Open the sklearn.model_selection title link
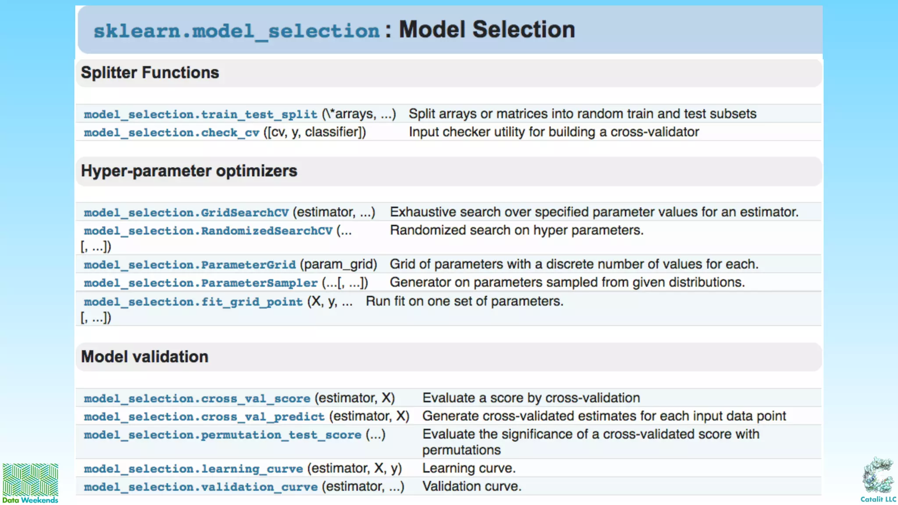The height and width of the screenshot is (505, 898). coord(236,31)
